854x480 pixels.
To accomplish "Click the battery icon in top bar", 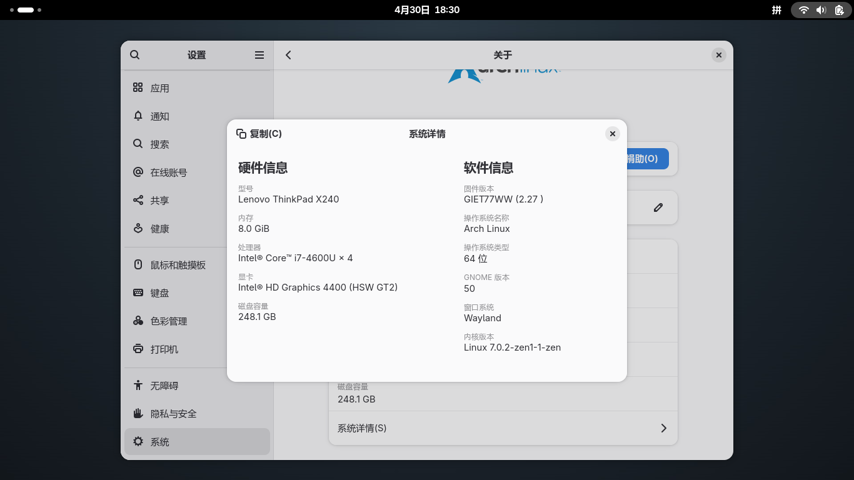I will pos(839,10).
